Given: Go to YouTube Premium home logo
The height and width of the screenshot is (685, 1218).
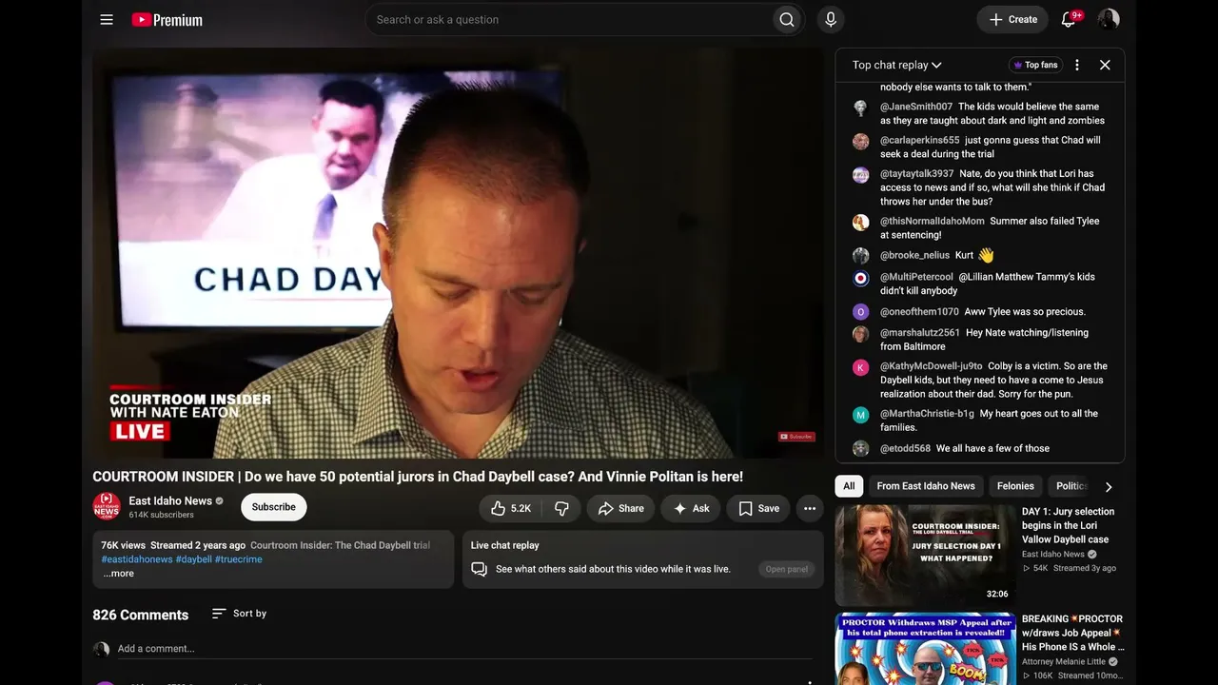Looking at the screenshot, I should click(167, 20).
